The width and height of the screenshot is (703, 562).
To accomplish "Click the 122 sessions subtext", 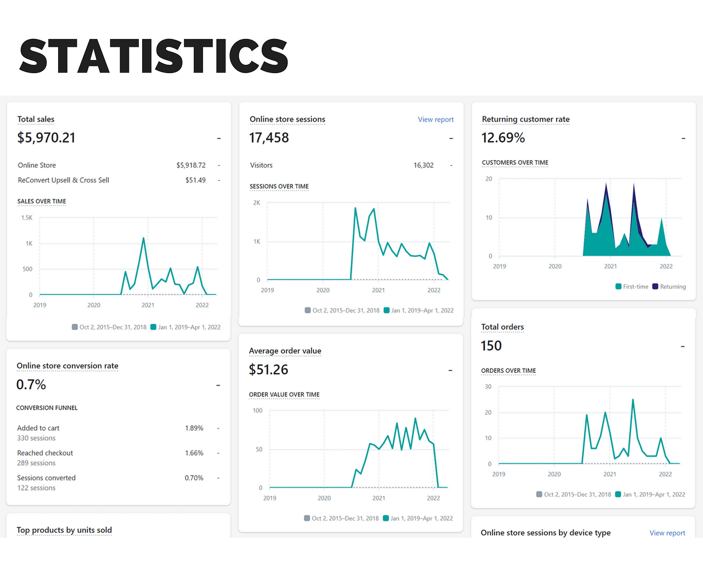I will (36, 488).
